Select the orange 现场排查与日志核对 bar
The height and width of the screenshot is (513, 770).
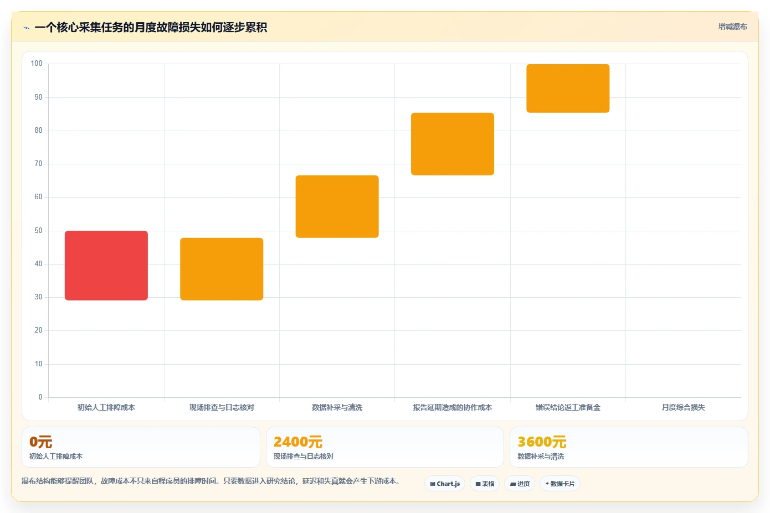coord(222,269)
